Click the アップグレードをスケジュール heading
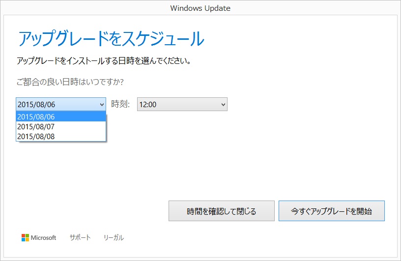The height and width of the screenshot is (261, 401). coord(111,39)
